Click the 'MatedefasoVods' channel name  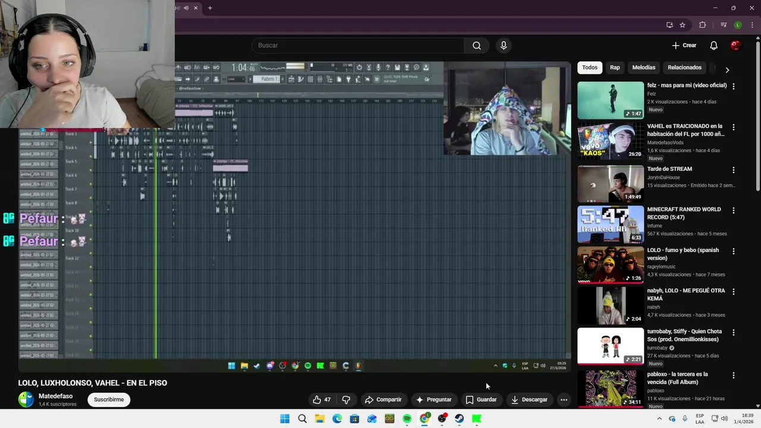click(666, 143)
